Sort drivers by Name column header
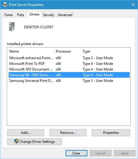 tap(30, 51)
